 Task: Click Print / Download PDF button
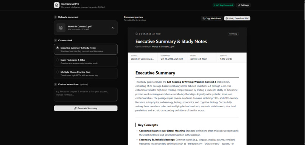tap(237, 19)
